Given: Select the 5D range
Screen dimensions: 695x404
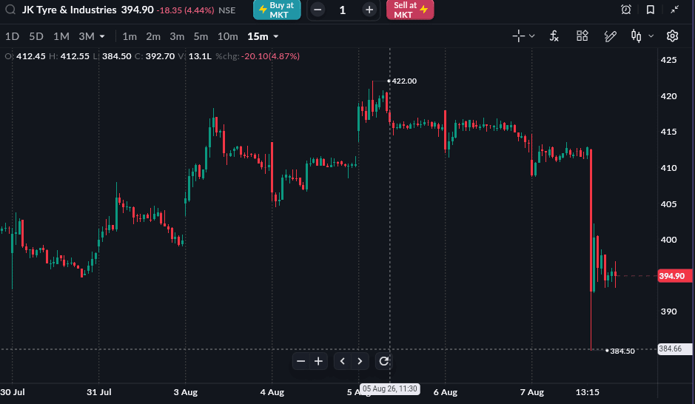Looking at the screenshot, I should [36, 36].
